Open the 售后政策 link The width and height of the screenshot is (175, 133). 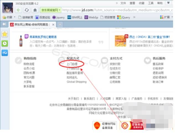(x=158, y=64)
